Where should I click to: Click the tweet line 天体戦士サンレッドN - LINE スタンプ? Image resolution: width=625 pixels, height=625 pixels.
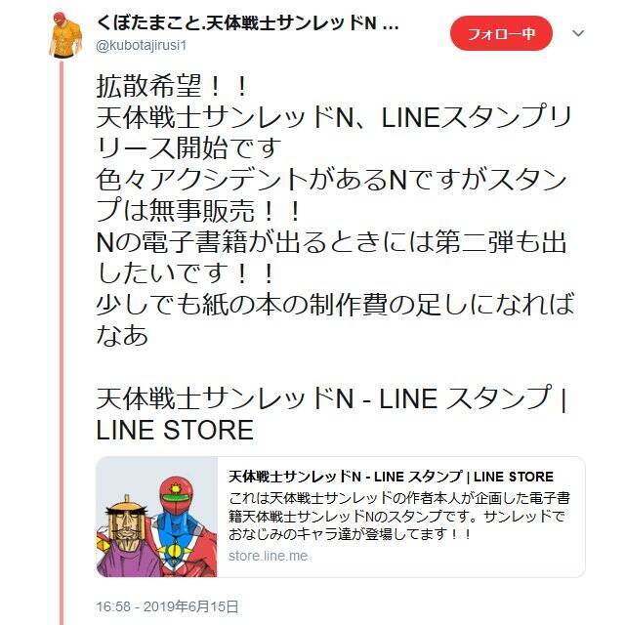[x=331, y=398]
